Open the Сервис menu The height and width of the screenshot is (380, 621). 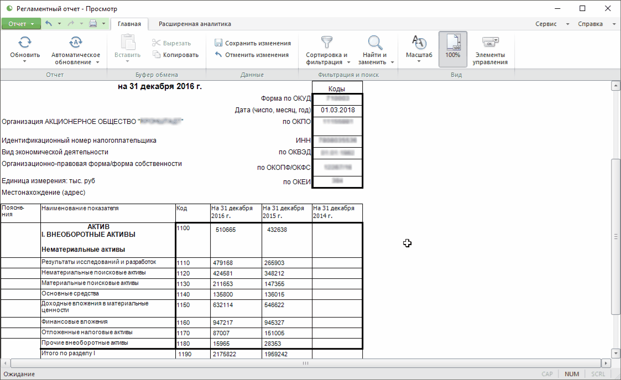[x=546, y=24]
